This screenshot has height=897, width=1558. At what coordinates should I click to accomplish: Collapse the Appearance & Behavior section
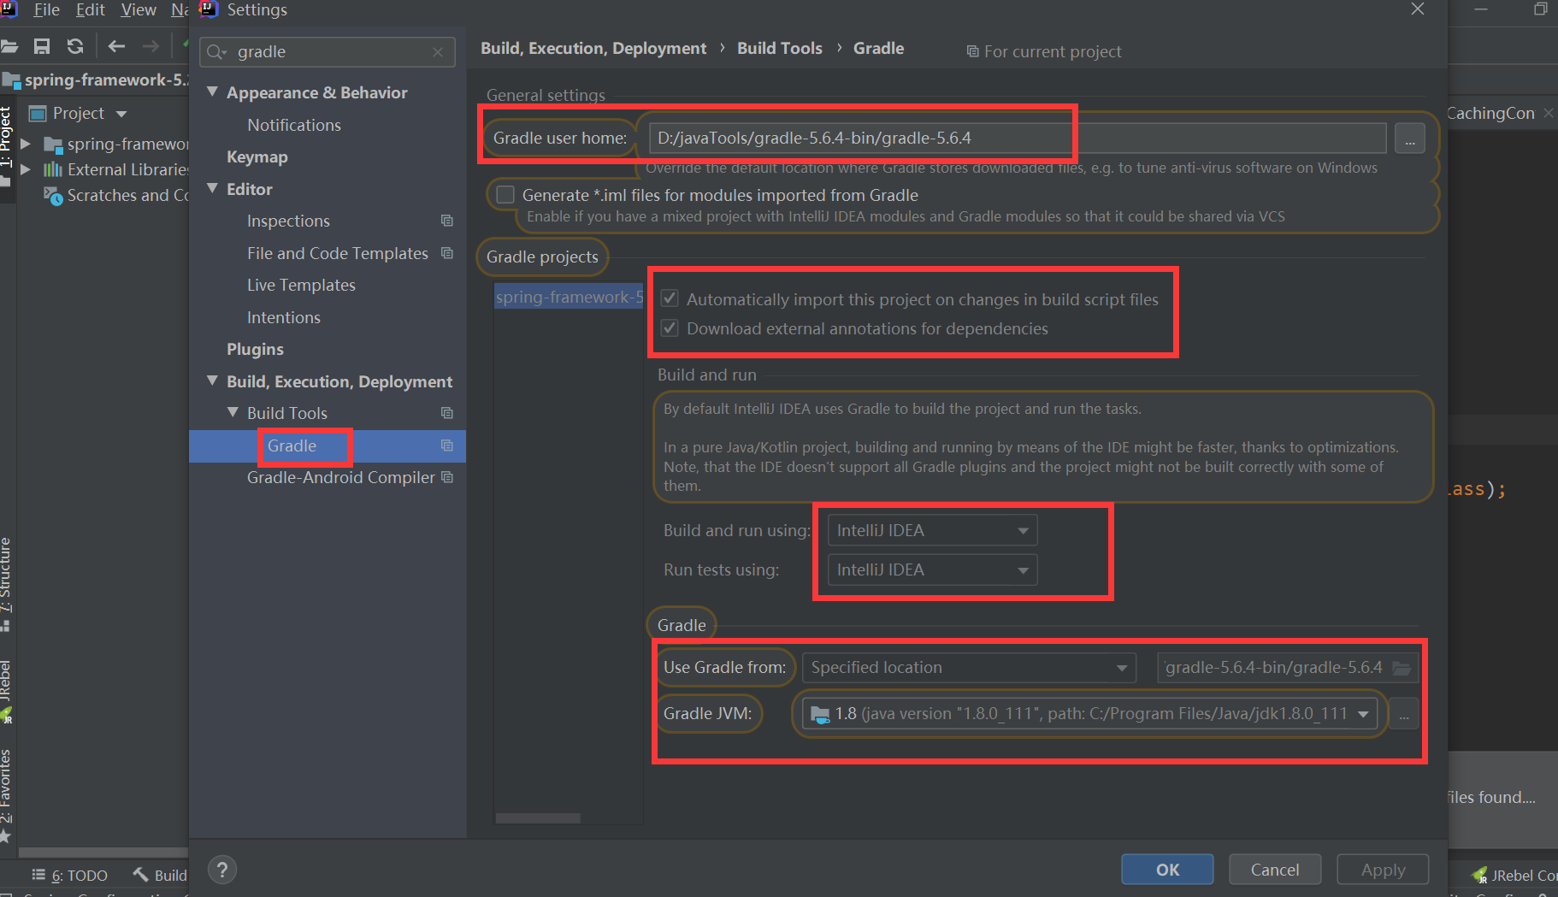coord(213,91)
